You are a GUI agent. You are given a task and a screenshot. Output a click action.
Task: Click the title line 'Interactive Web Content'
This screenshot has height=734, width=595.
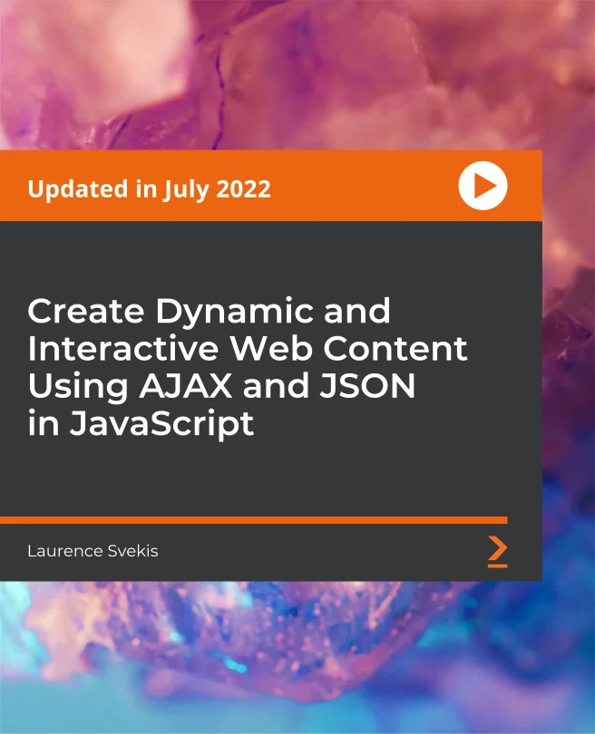pos(248,348)
